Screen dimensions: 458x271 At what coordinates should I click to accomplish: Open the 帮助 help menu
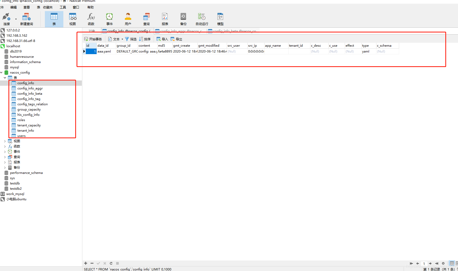pos(91,7)
